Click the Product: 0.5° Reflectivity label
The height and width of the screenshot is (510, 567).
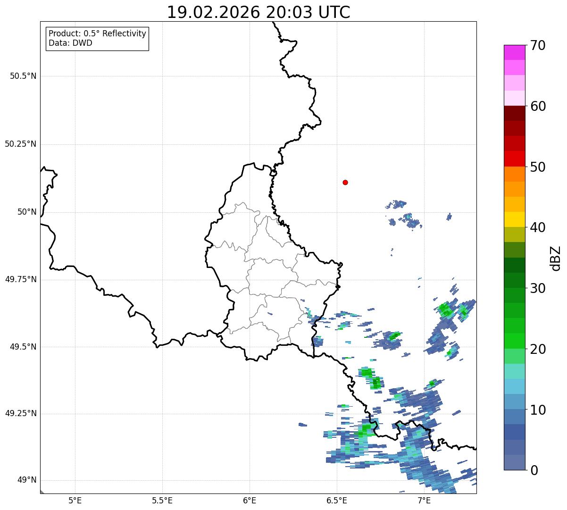97,34
